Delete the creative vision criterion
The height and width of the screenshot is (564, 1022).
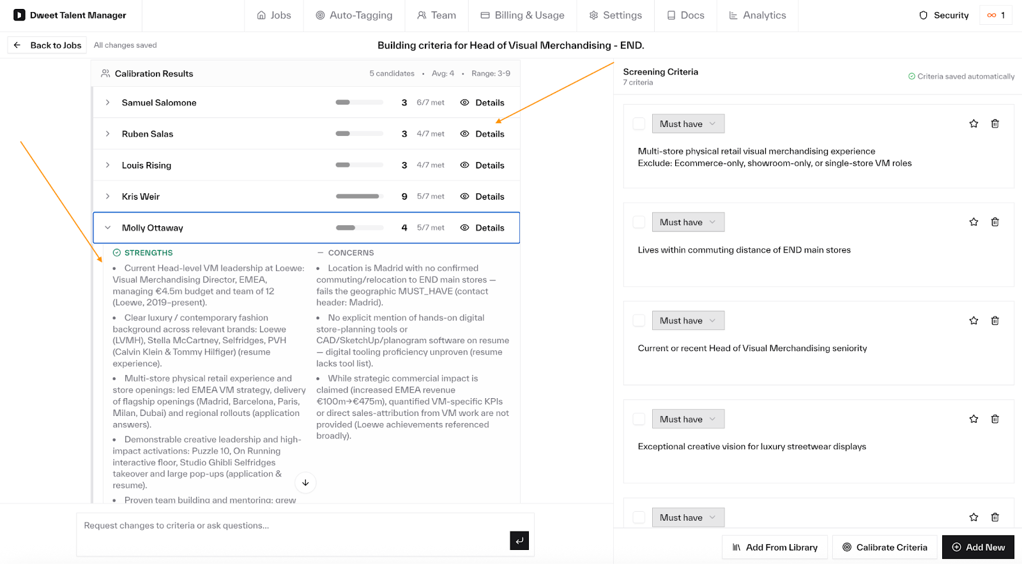coord(995,419)
